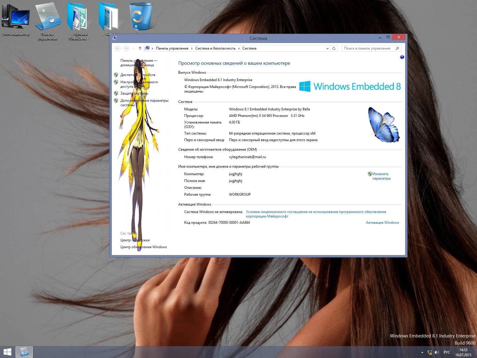
Task: Click the Forward arrow in the Система window
Action: 126,48
